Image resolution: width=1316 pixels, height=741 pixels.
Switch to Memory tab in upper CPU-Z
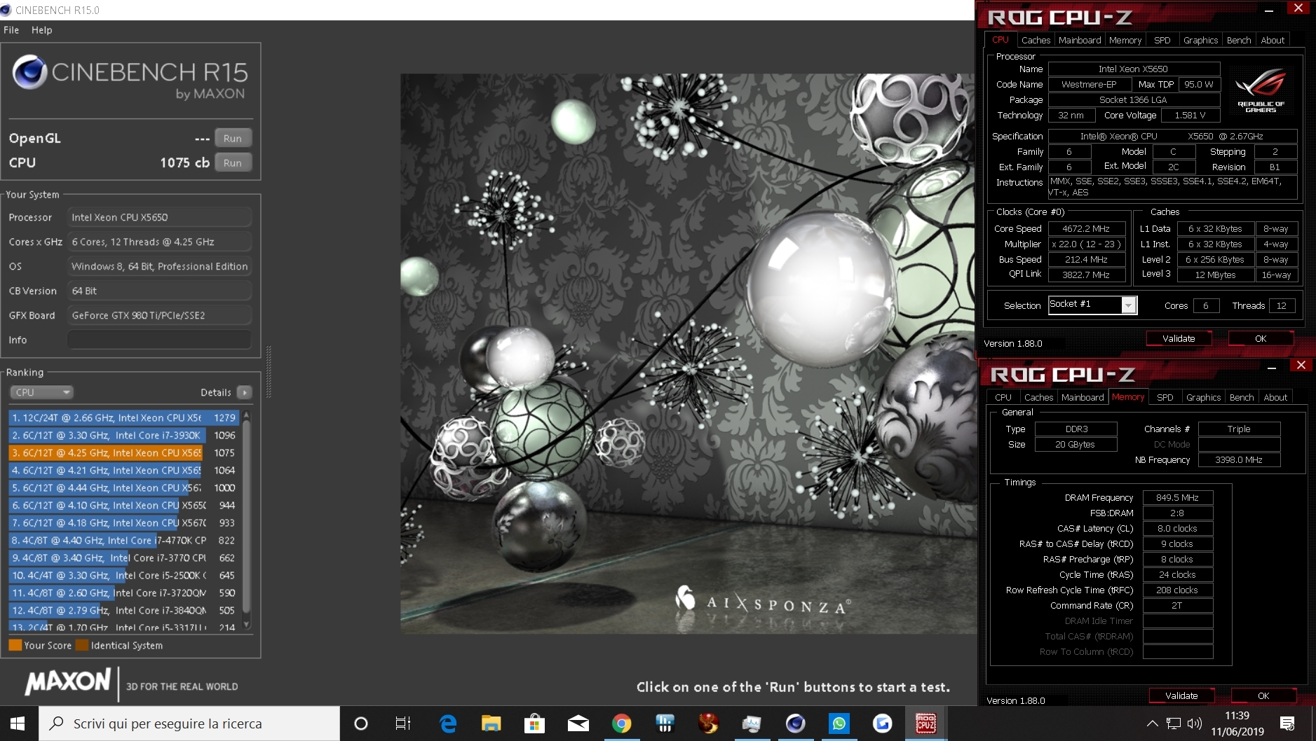tap(1125, 40)
